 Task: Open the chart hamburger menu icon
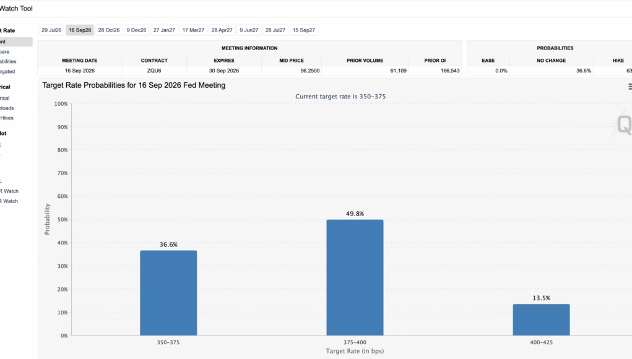pos(630,86)
